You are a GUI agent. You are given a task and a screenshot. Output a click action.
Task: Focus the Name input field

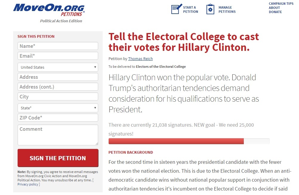(x=58, y=46)
